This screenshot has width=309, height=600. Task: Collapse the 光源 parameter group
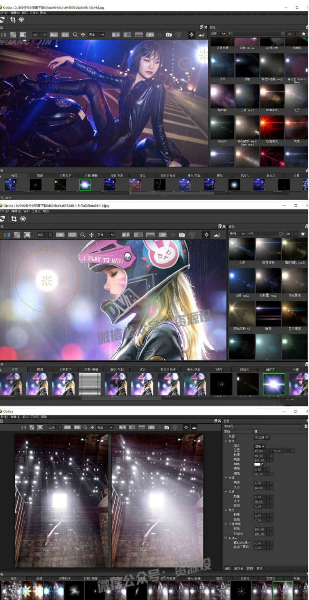(x=226, y=478)
